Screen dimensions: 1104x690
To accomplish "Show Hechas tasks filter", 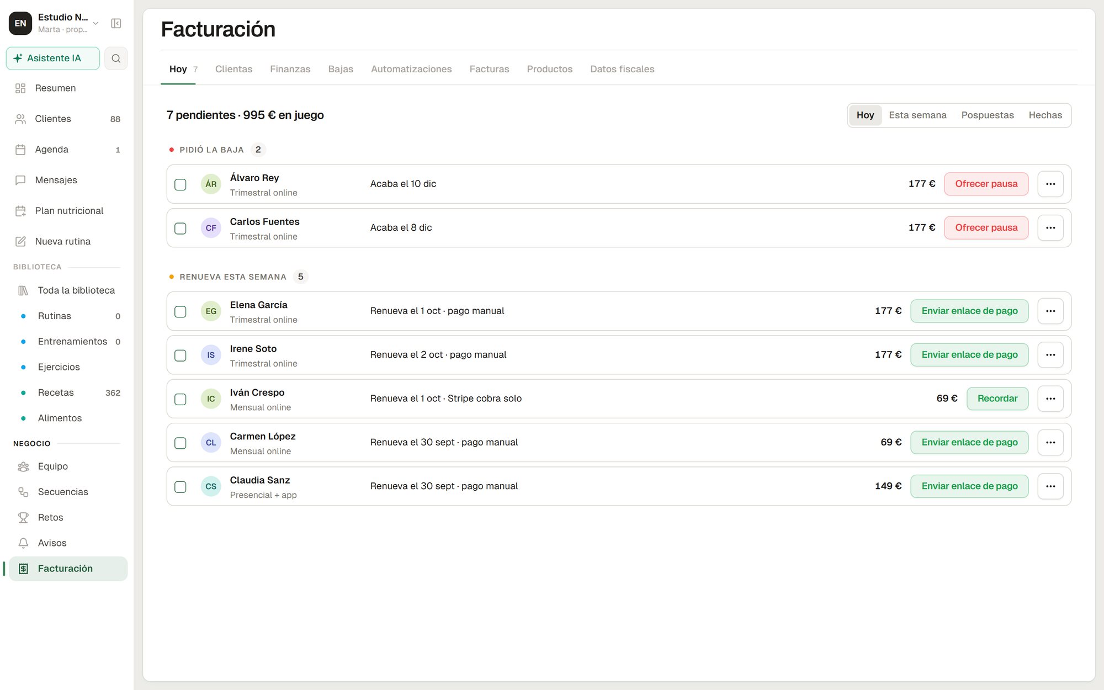I will tap(1045, 115).
